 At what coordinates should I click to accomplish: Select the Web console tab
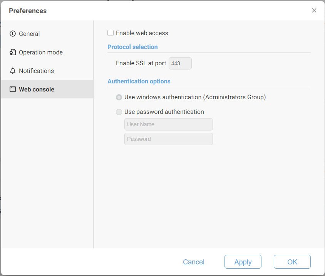47,89
